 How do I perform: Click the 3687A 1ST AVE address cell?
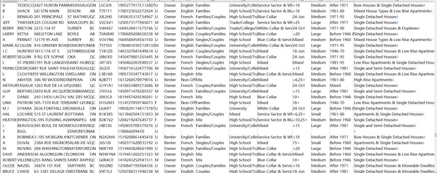(51, 165)
